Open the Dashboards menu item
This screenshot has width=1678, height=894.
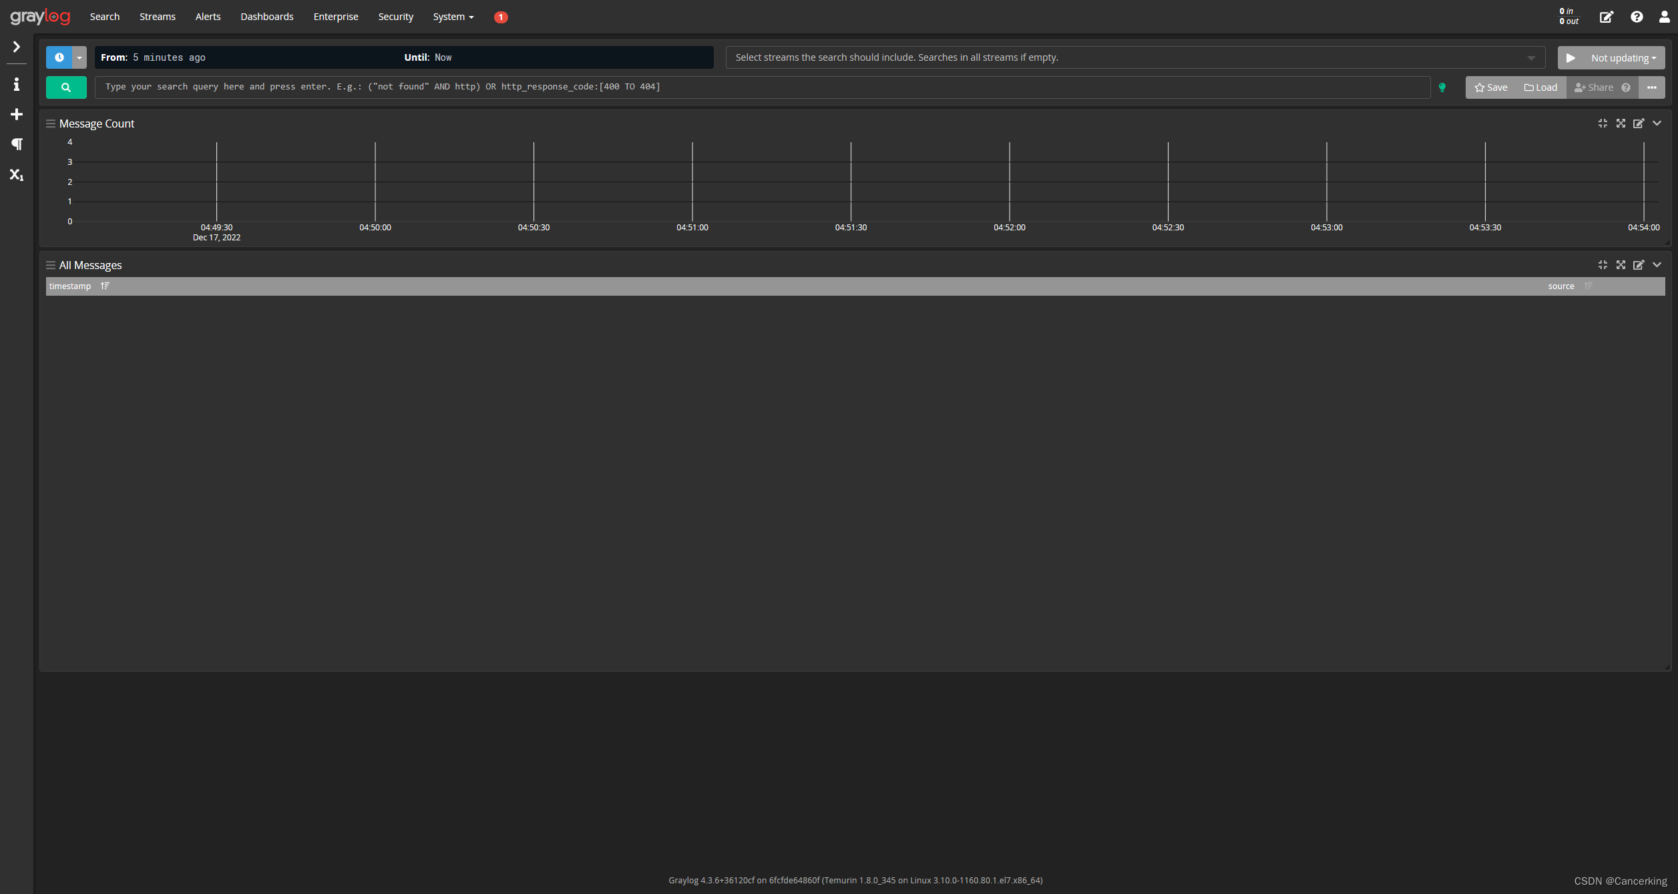pyautogui.click(x=267, y=17)
